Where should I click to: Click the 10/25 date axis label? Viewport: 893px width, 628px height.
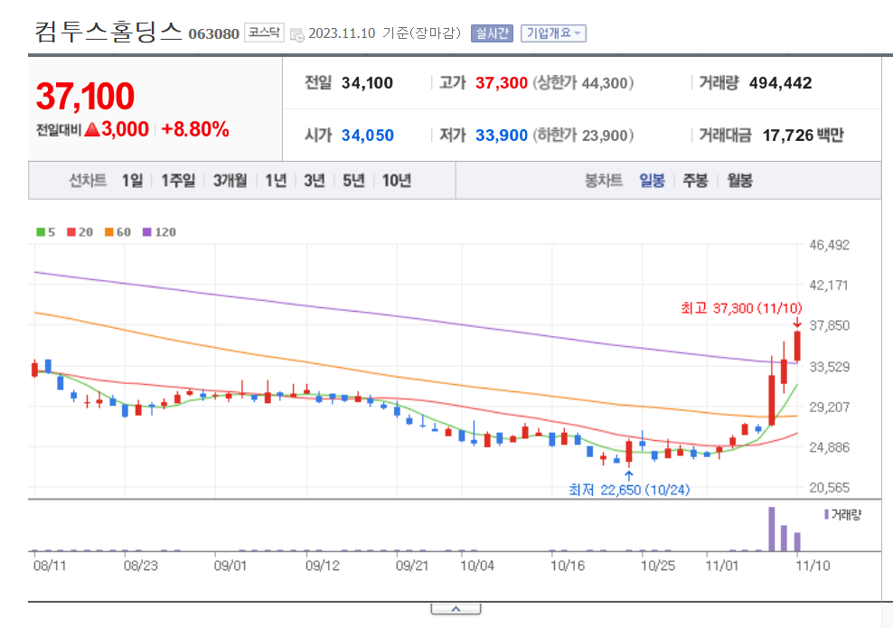[x=658, y=566]
